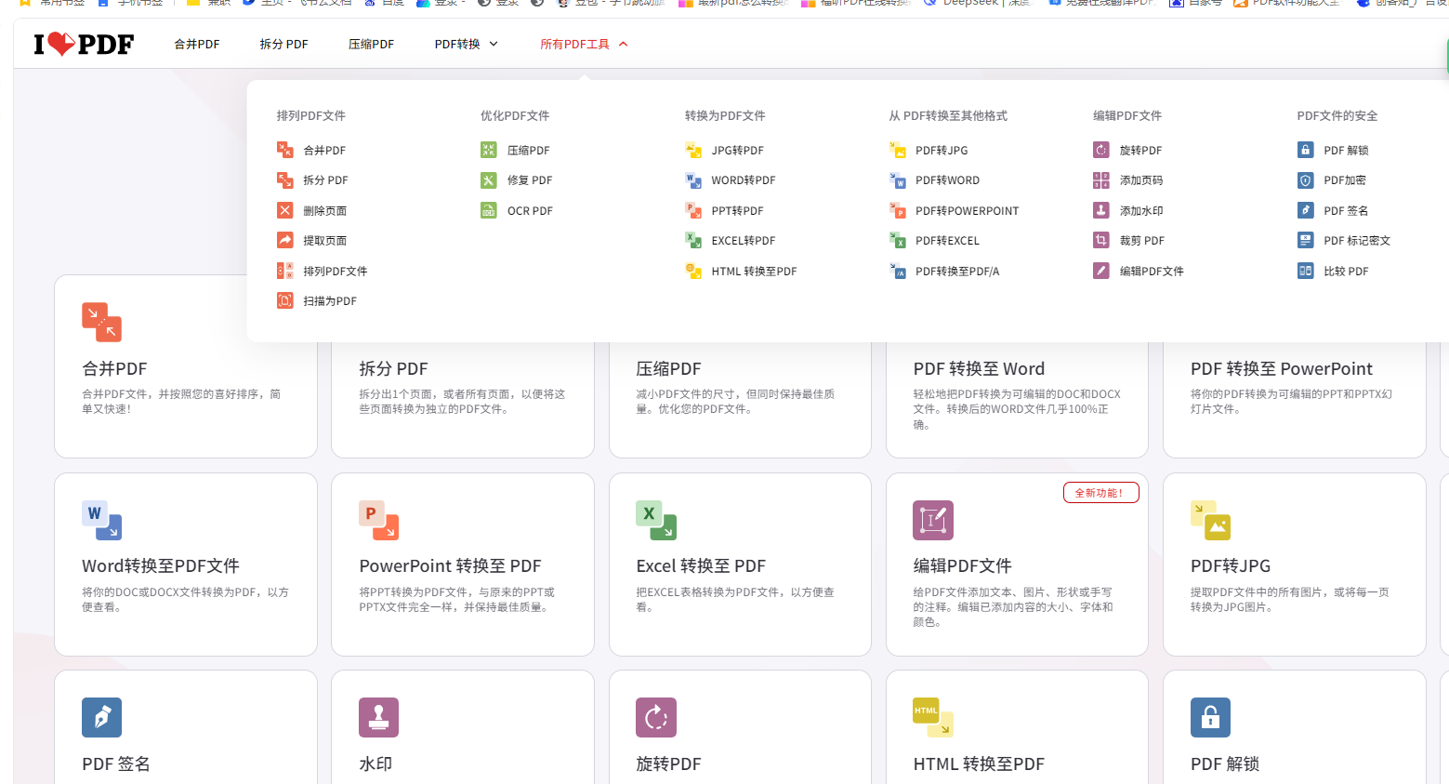Click the PDF加密 shield icon
This screenshot has width=1449, height=784.
(x=1305, y=180)
